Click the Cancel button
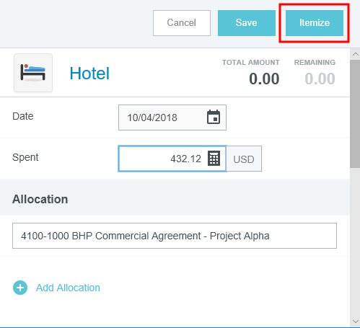The height and width of the screenshot is (328, 360). pos(182,23)
